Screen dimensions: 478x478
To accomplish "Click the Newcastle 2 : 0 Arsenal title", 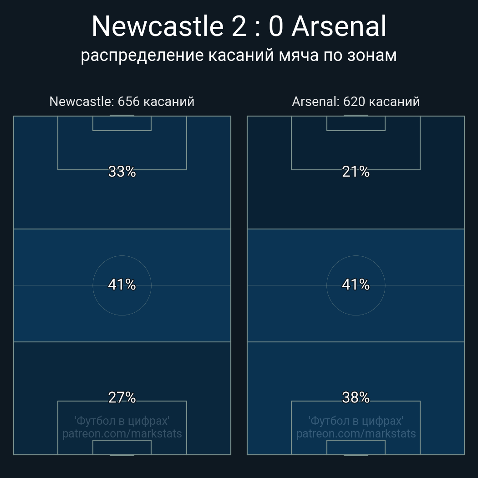I will 239,26.
